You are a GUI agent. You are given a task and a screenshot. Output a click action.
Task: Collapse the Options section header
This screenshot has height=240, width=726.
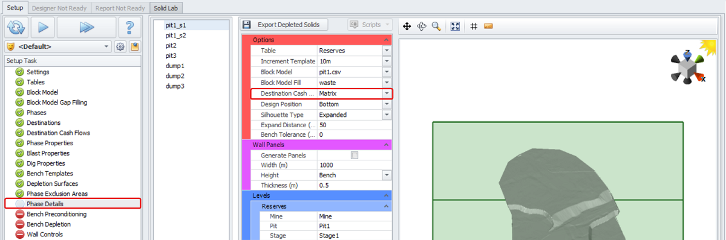coord(386,40)
